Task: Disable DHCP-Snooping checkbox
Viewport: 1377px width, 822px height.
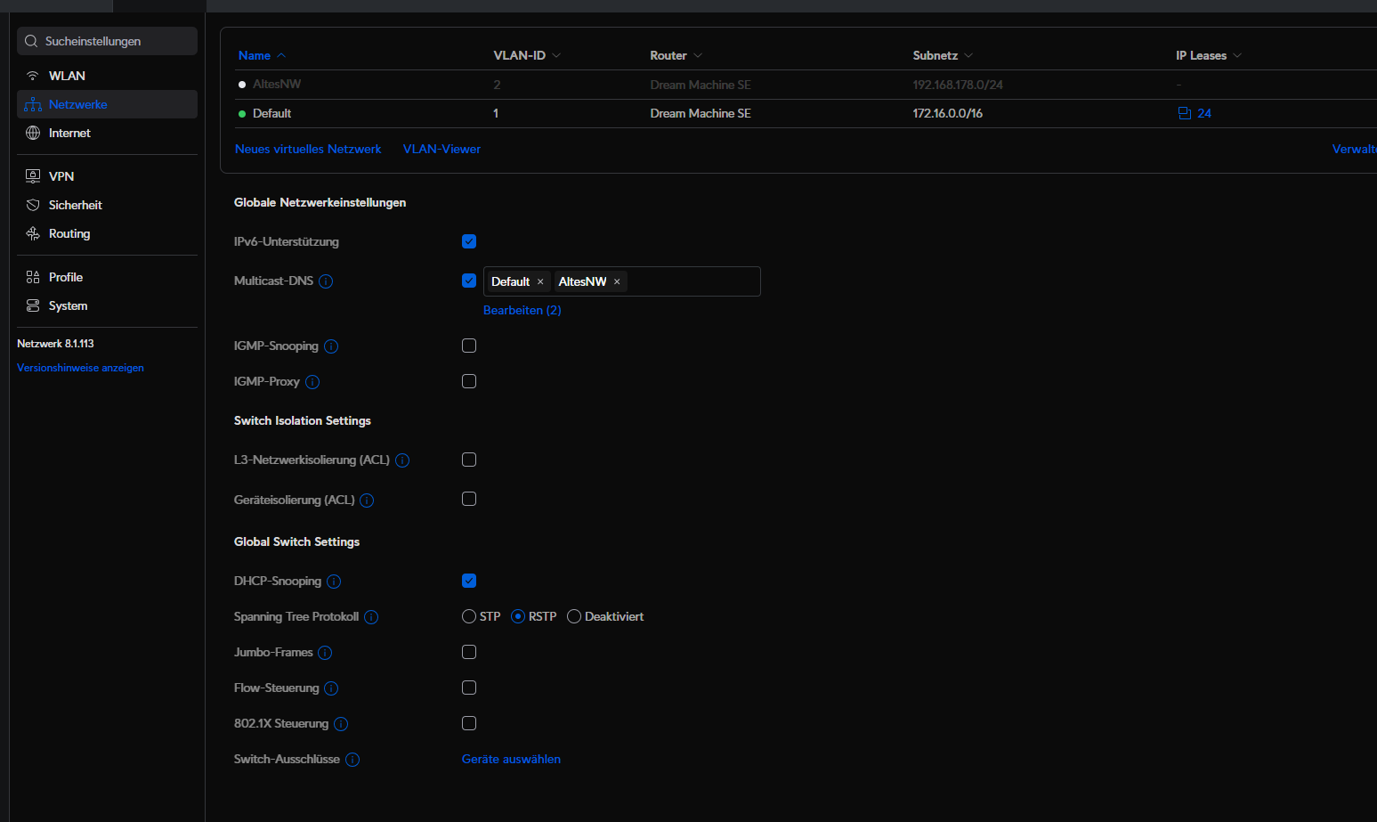Action: [x=469, y=581]
